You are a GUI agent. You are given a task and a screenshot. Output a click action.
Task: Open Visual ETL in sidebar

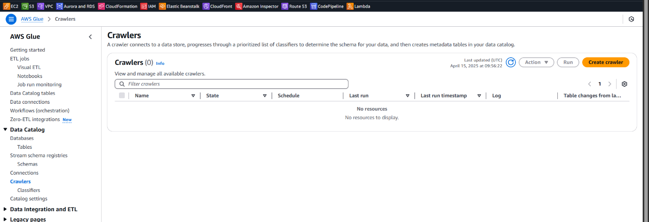click(29, 67)
